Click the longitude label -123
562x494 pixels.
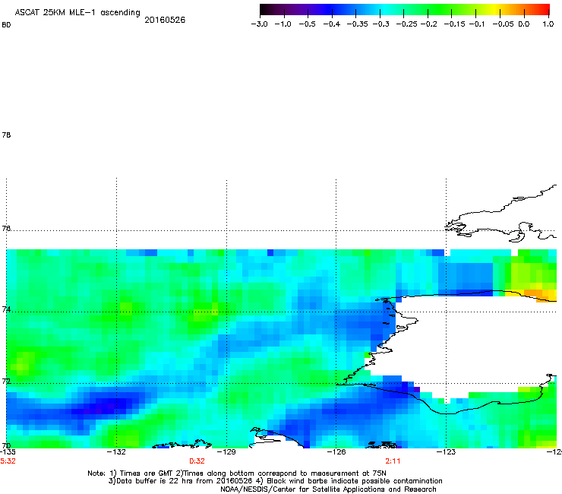pos(446,451)
